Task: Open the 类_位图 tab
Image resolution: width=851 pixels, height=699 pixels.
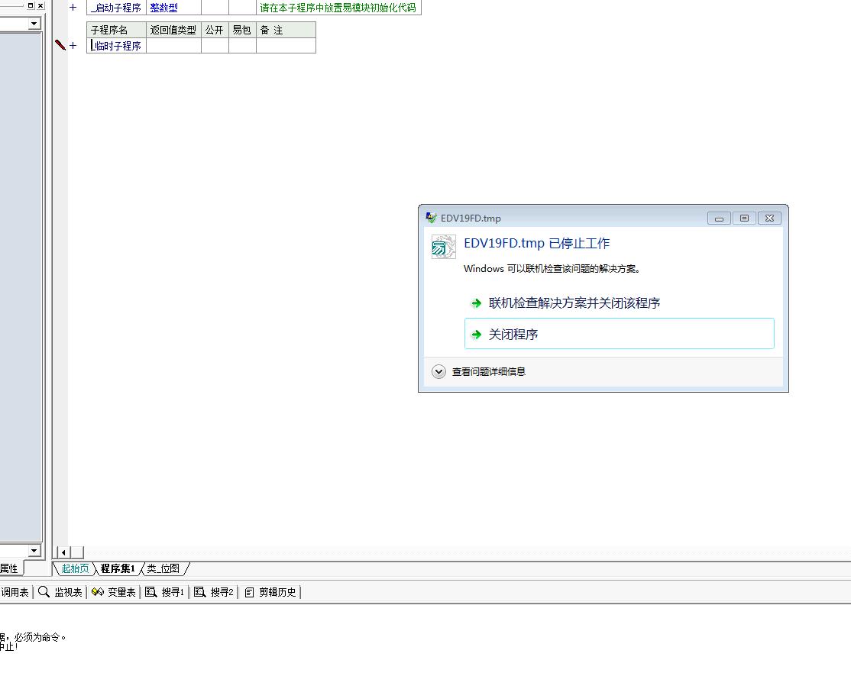Action: click(163, 568)
